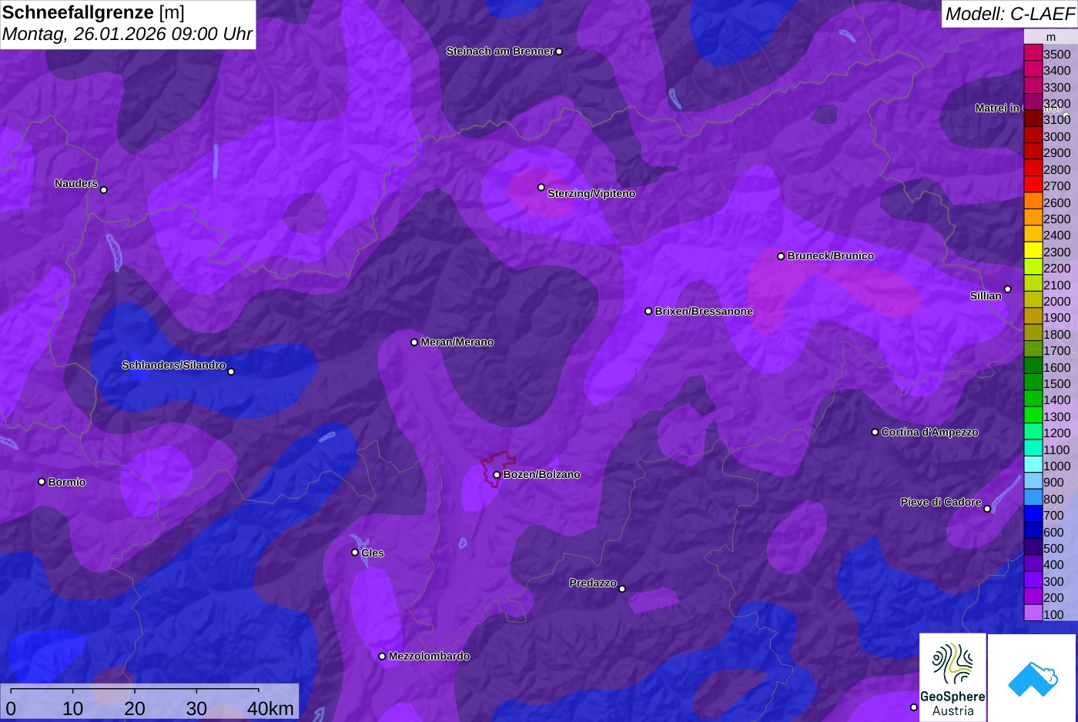Click the Meran/Merano place label
This screenshot has width=1078, height=722.
[457, 342]
